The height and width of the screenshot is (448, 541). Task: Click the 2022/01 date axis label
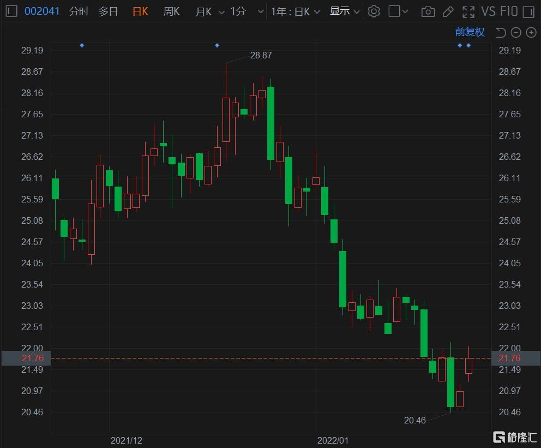(333, 440)
